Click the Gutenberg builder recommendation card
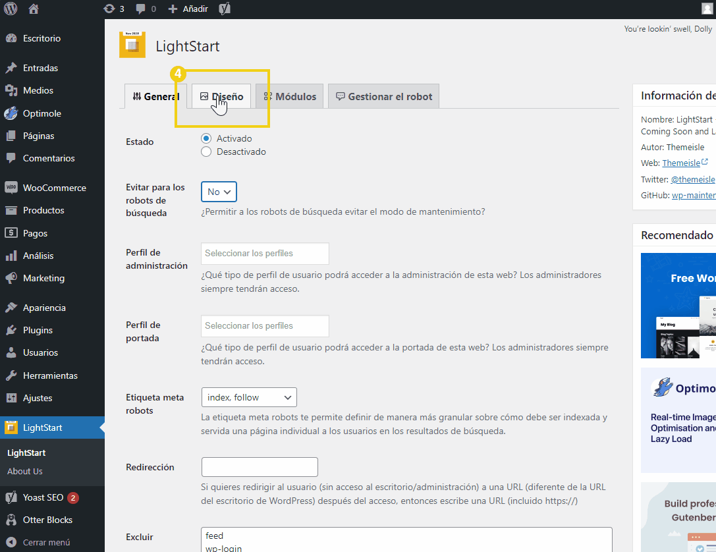 point(678,517)
